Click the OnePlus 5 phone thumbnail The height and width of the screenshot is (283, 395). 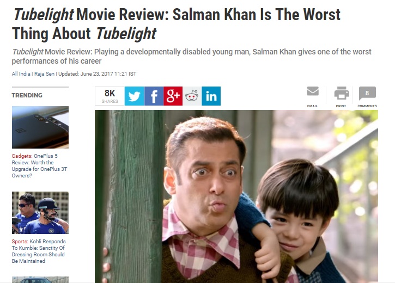pos(40,127)
